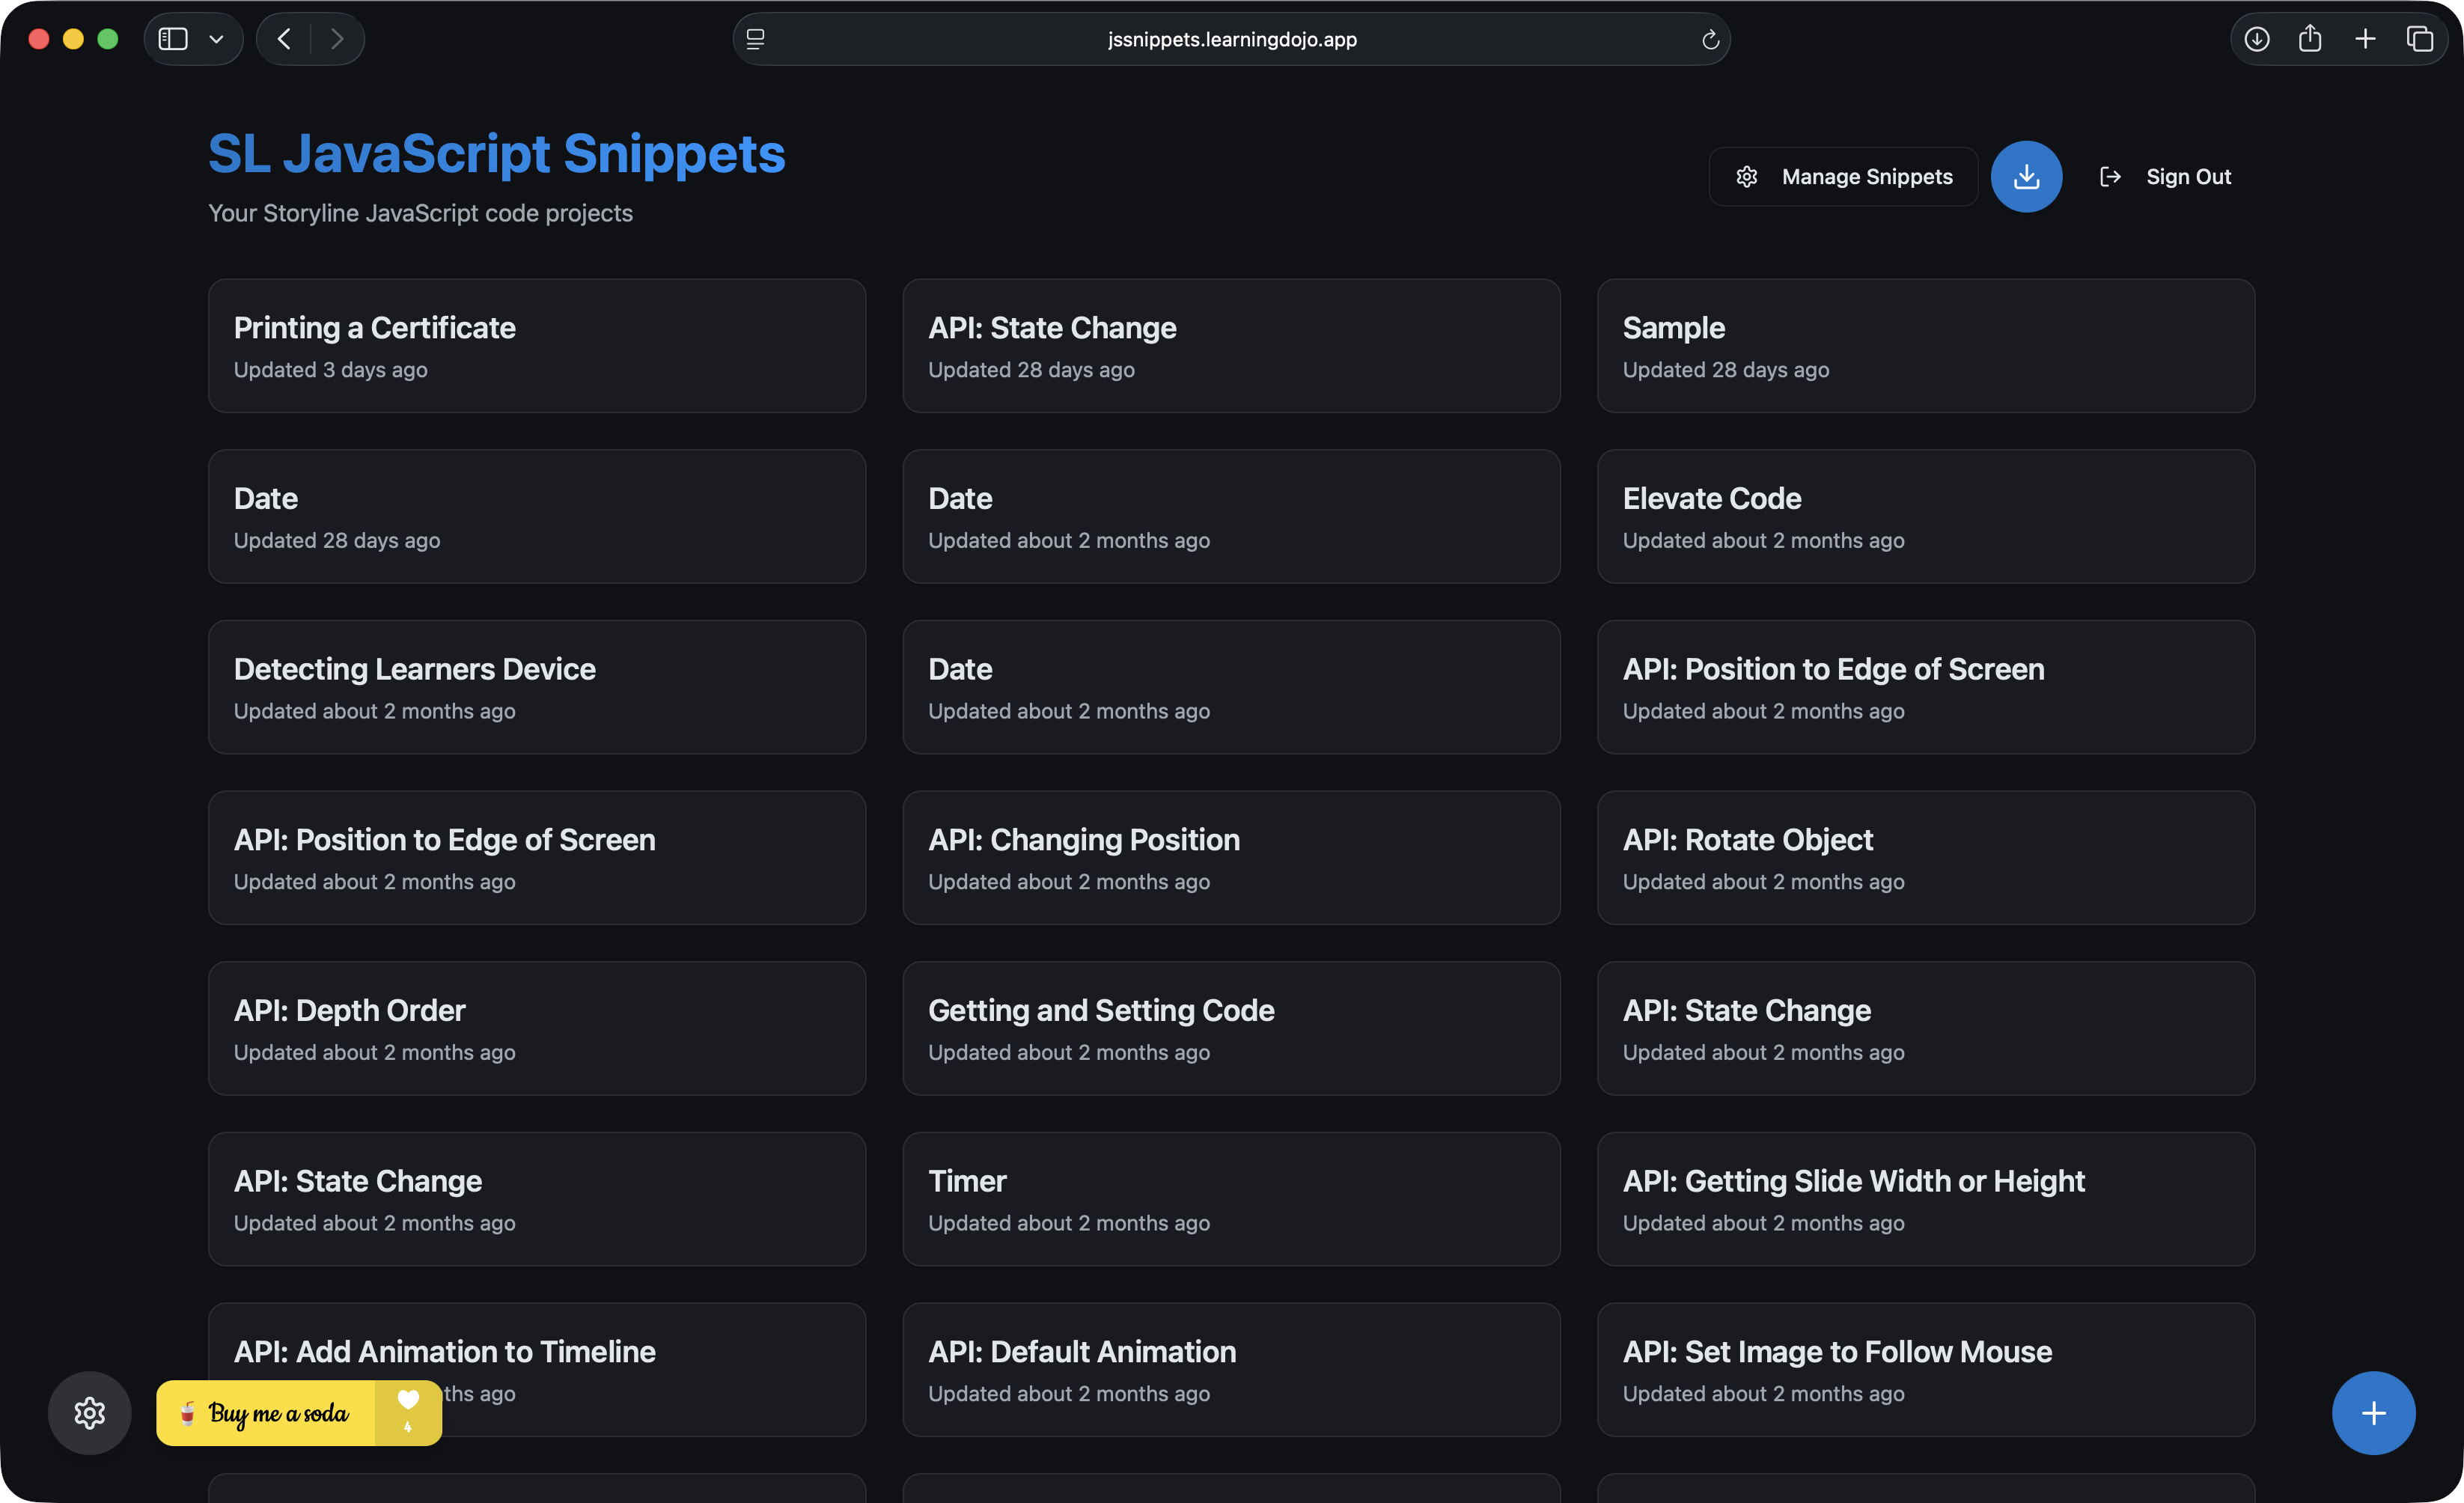Click the plus button in bottom-right corner

click(x=2373, y=1413)
